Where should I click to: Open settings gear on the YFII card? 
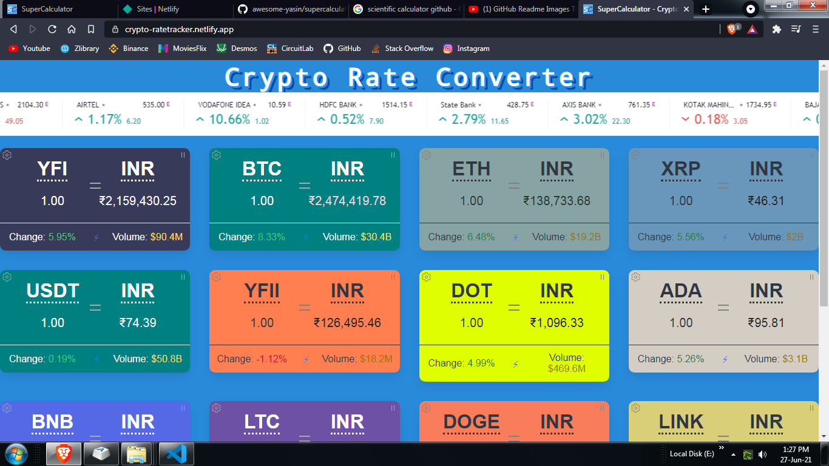pos(216,277)
